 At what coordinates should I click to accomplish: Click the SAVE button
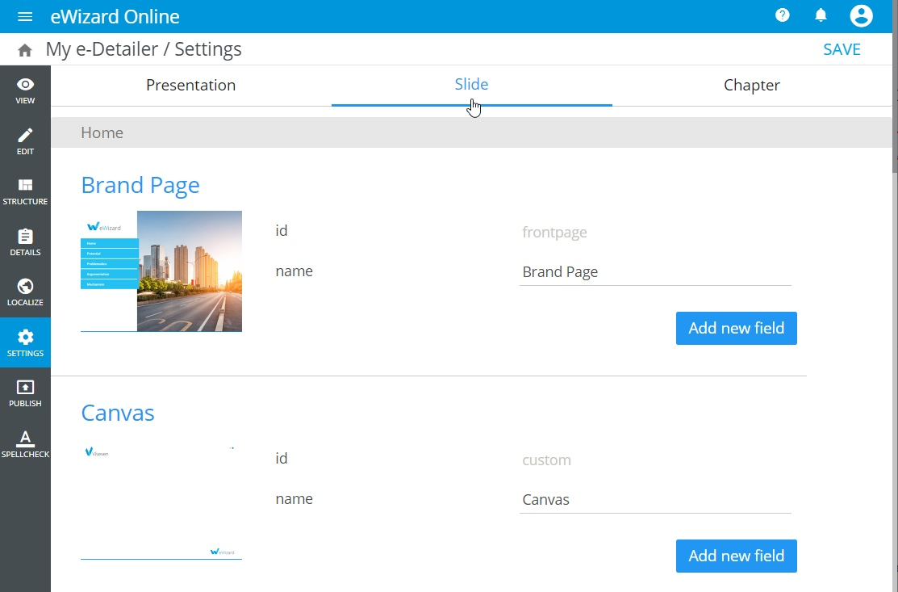[x=842, y=49]
